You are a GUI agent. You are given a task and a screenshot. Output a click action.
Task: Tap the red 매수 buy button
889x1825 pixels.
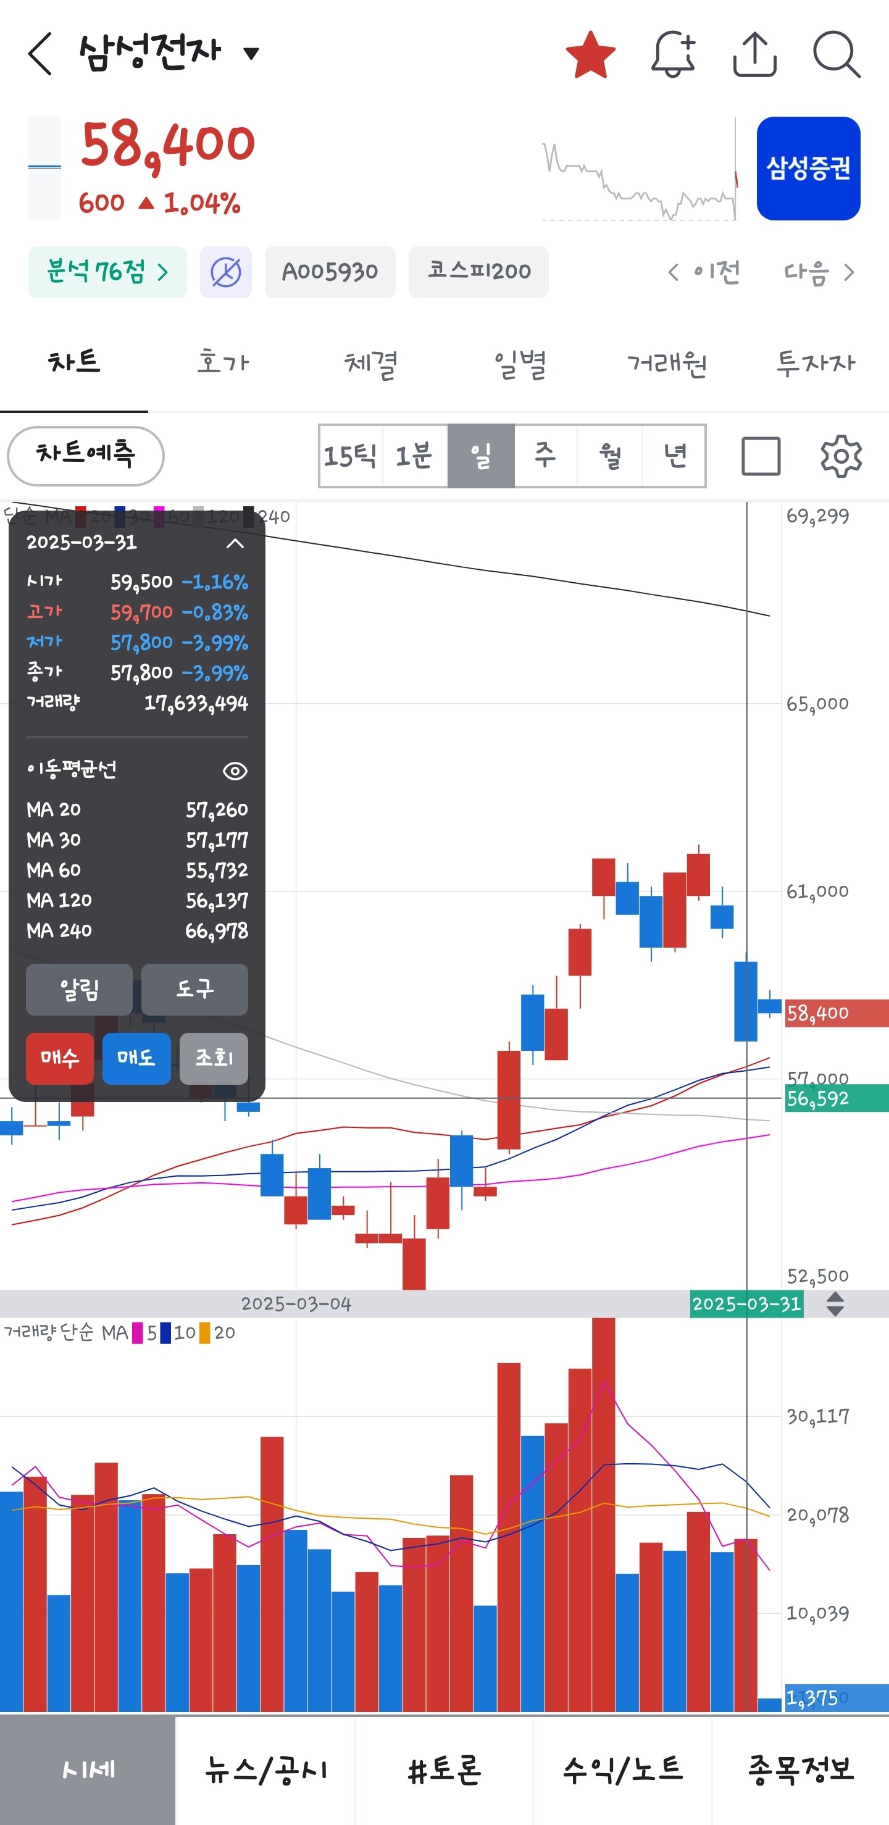(x=59, y=1058)
